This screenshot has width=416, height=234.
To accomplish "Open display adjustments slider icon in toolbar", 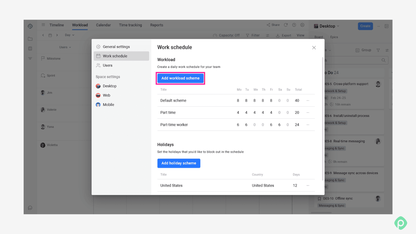I will coord(268,35).
